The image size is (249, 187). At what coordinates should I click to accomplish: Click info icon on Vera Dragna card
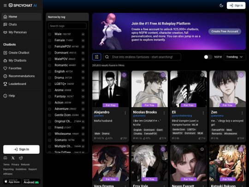tap(124, 149)
